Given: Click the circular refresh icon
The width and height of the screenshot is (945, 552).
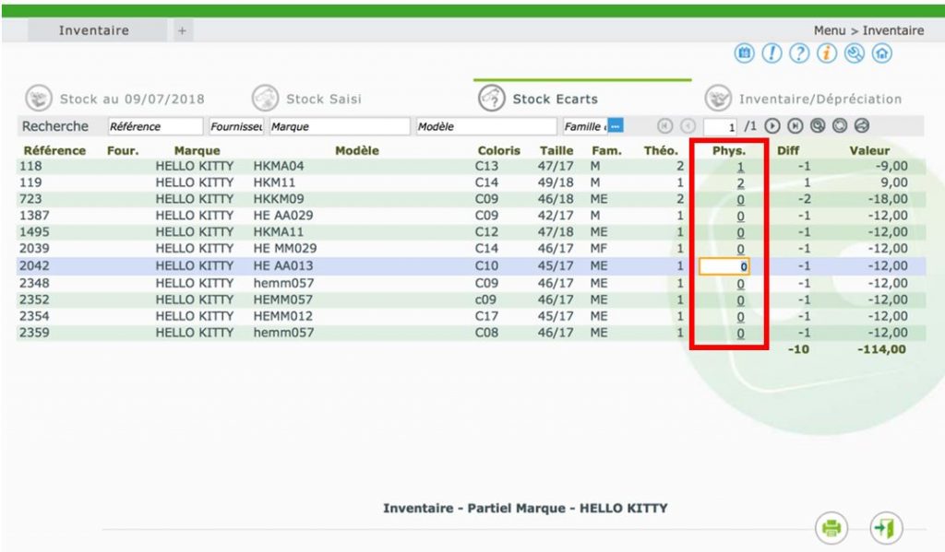Looking at the screenshot, I should [x=840, y=126].
